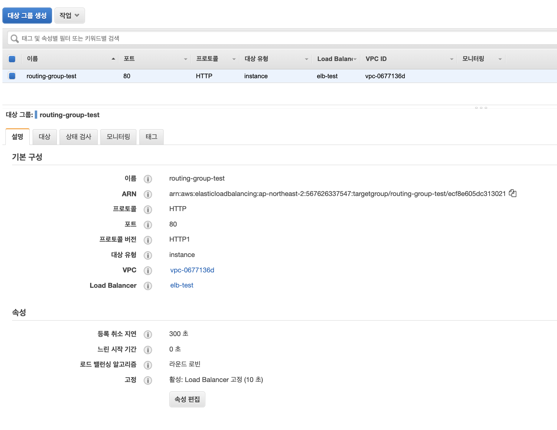This screenshot has height=430, width=557.
Task: Open info icon next to 로드 밸런싱 알고리즘
Action: pos(148,365)
